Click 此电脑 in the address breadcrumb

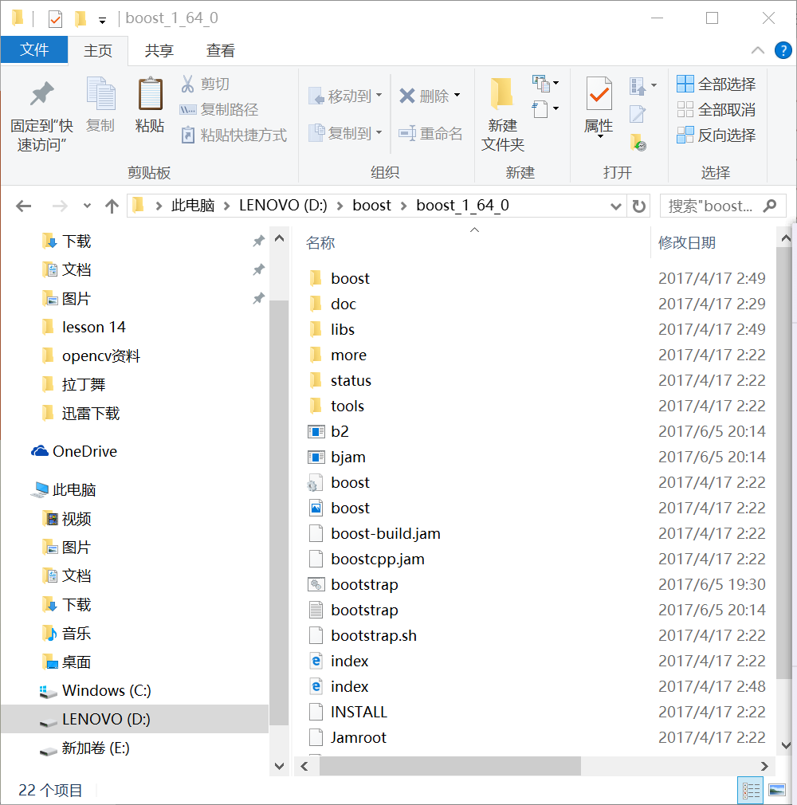tap(193, 206)
